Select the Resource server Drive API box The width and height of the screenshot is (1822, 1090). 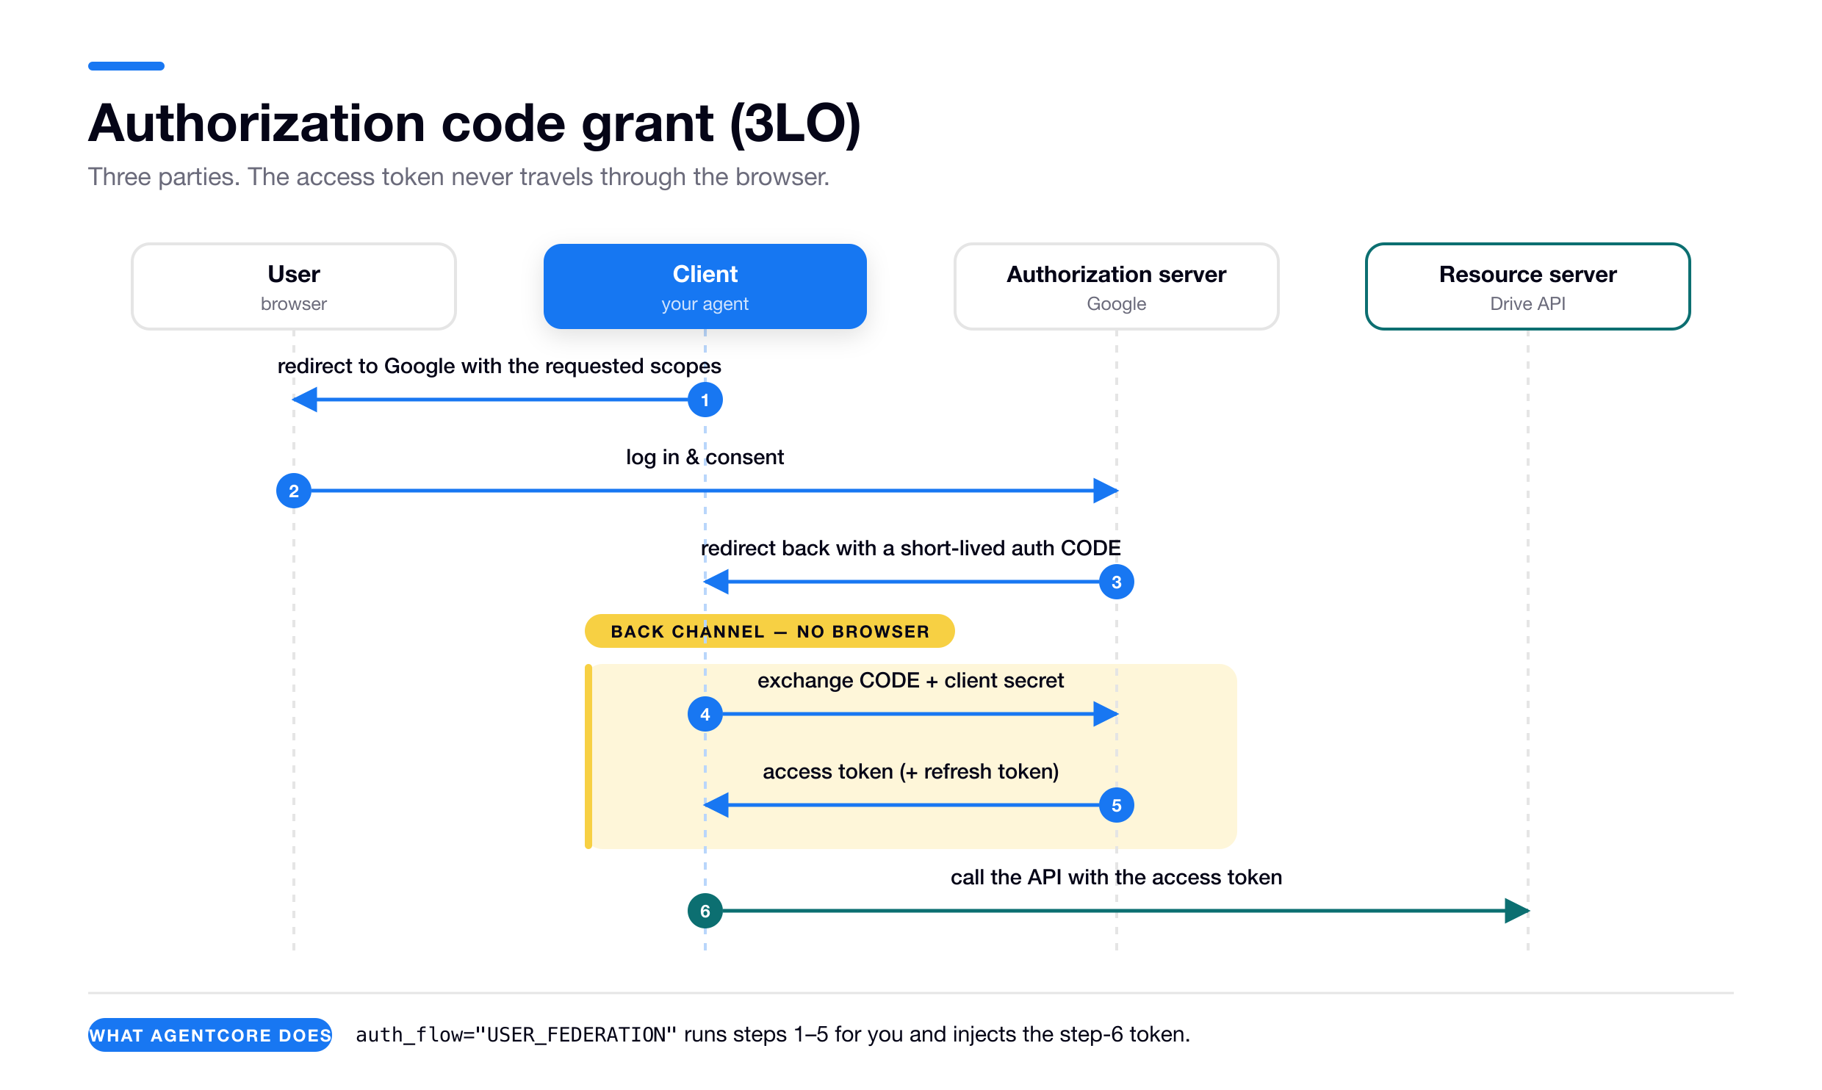tap(1528, 286)
